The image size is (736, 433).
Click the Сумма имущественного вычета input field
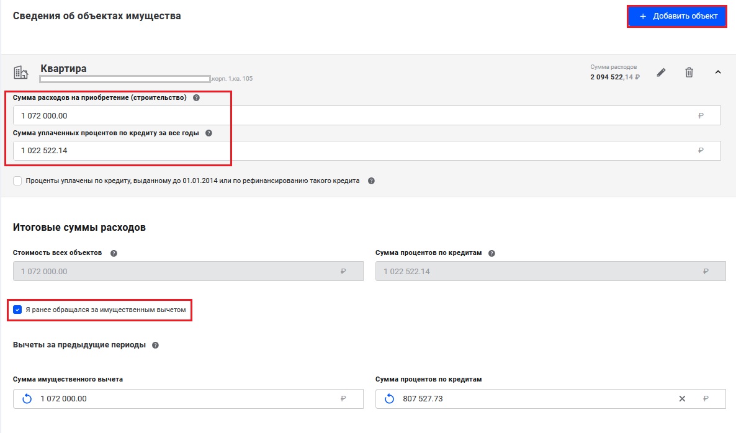(x=186, y=399)
